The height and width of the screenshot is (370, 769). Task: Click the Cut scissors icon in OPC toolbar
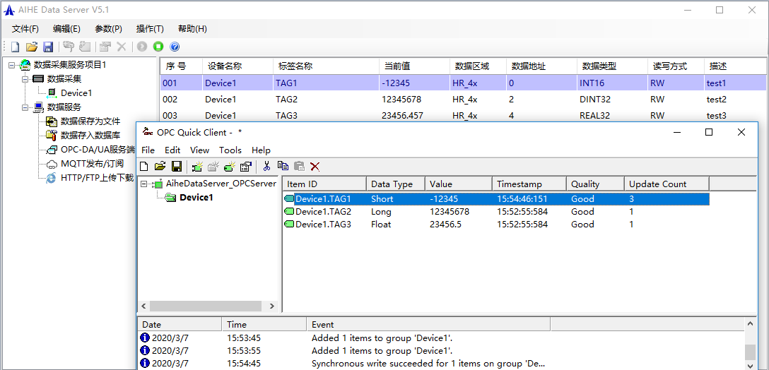[x=266, y=167]
